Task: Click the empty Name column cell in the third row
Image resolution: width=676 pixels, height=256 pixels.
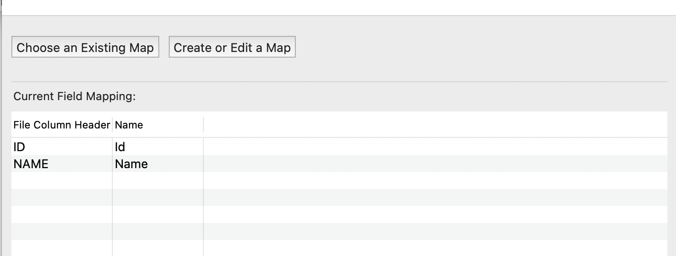Action: pyautogui.click(x=156, y=180)
